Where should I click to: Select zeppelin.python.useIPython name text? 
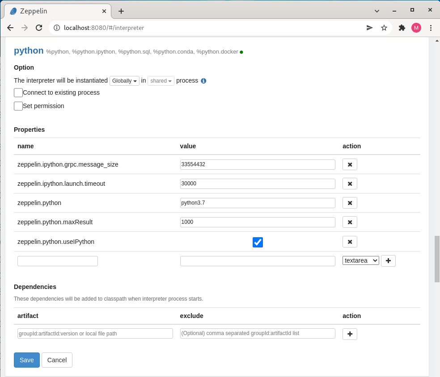(56, 242)
